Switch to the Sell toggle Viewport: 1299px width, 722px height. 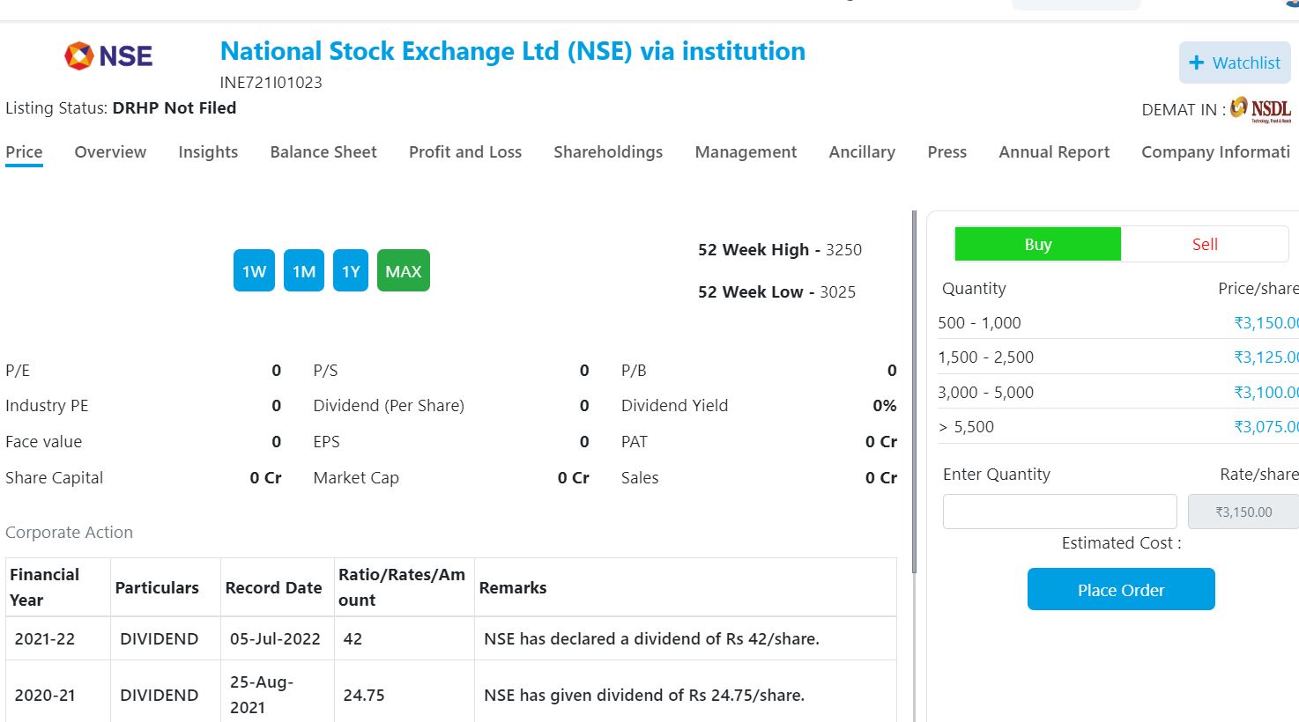[x=1205, y=244]
